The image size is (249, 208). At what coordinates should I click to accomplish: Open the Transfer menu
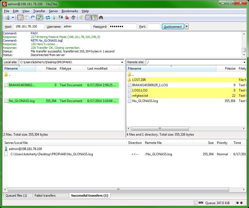coord(39,11)
